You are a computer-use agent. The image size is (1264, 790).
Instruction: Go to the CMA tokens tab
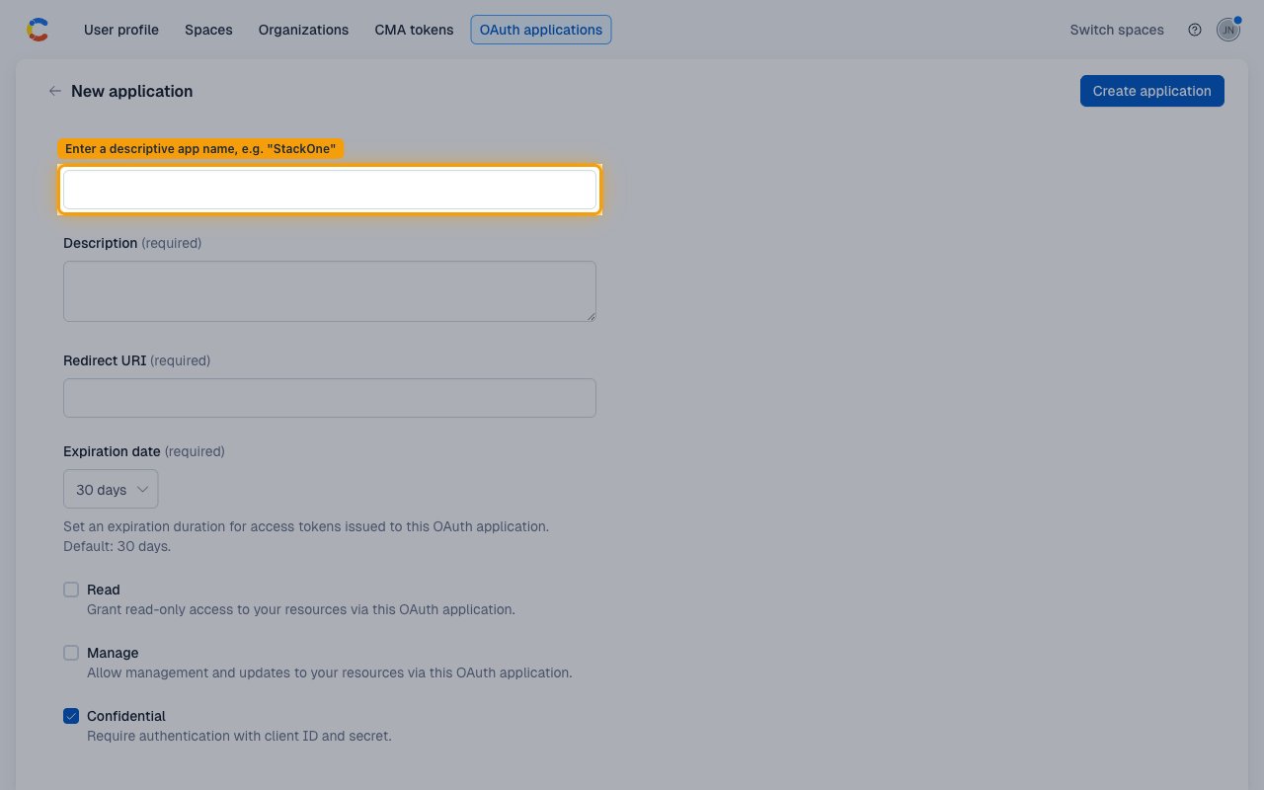click(x=414, y=30)
